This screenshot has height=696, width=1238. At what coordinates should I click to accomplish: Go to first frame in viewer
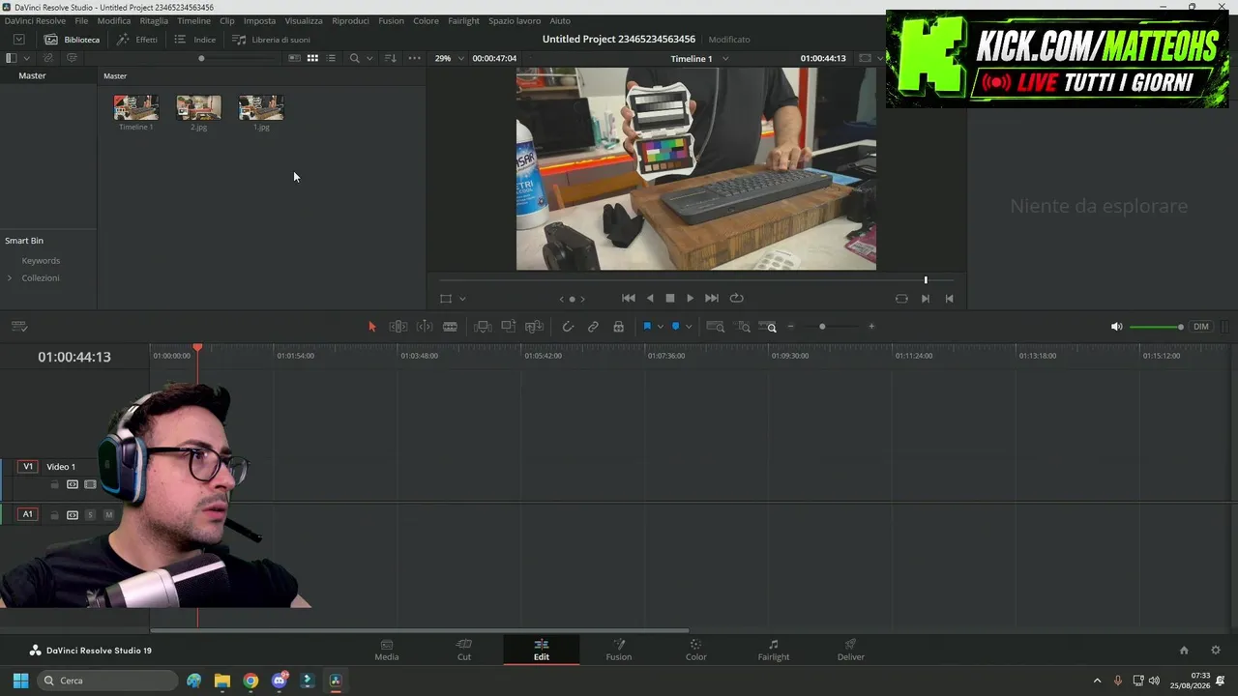628,299
